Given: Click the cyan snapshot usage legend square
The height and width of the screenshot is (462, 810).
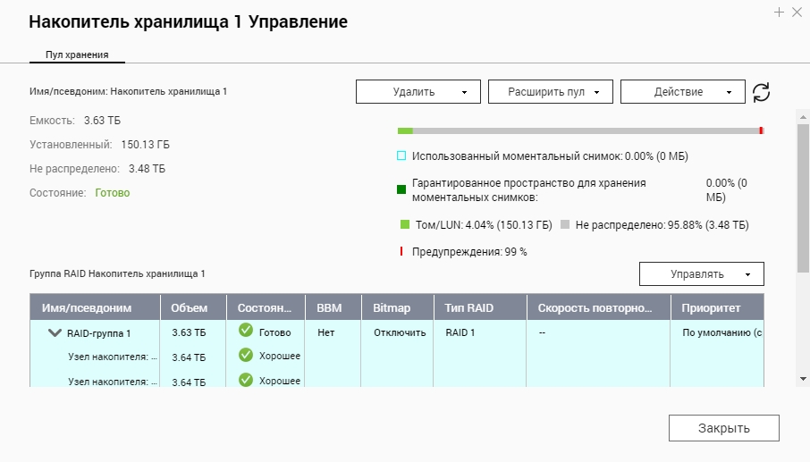Looking at the screenshot, I should point(401,155).
